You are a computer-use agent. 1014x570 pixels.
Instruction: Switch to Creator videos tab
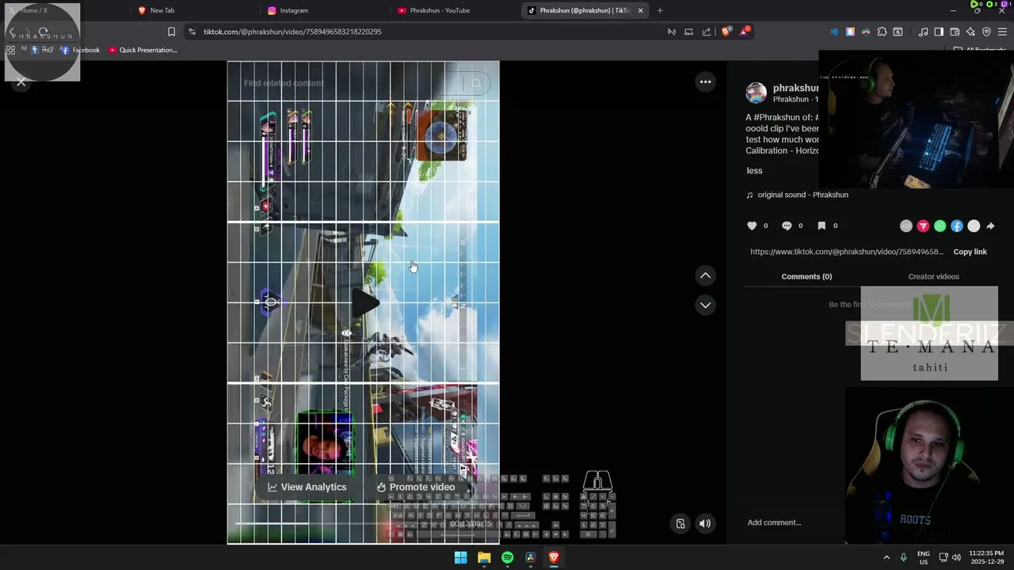coord(933,276)
